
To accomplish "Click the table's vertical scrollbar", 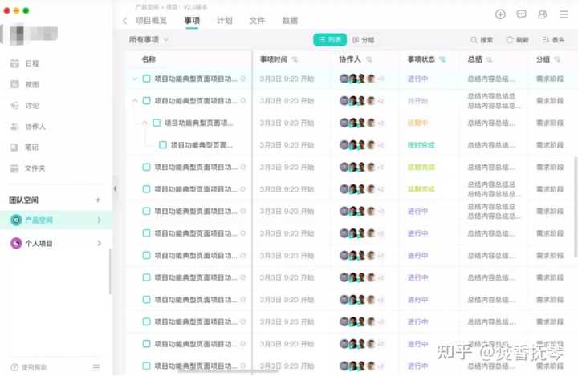I will (x=576, y=207).
